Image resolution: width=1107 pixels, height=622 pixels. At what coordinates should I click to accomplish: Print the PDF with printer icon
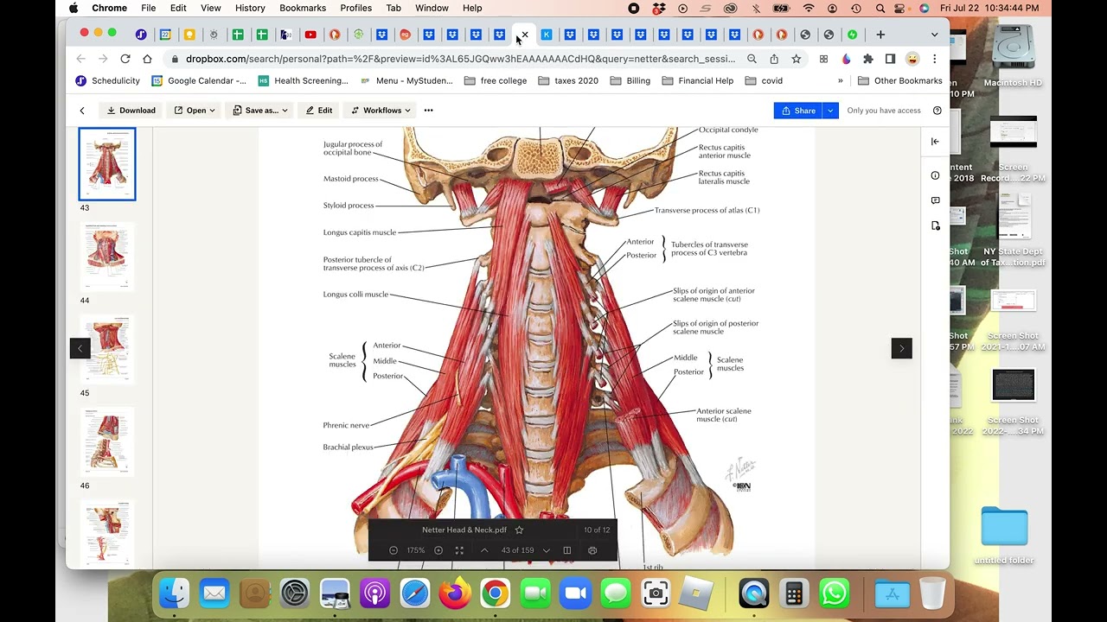(592, 550)
